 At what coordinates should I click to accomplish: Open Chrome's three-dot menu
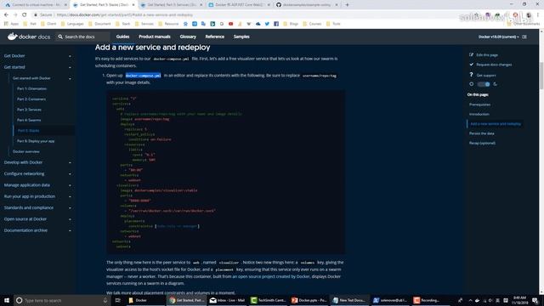(538, 15)
